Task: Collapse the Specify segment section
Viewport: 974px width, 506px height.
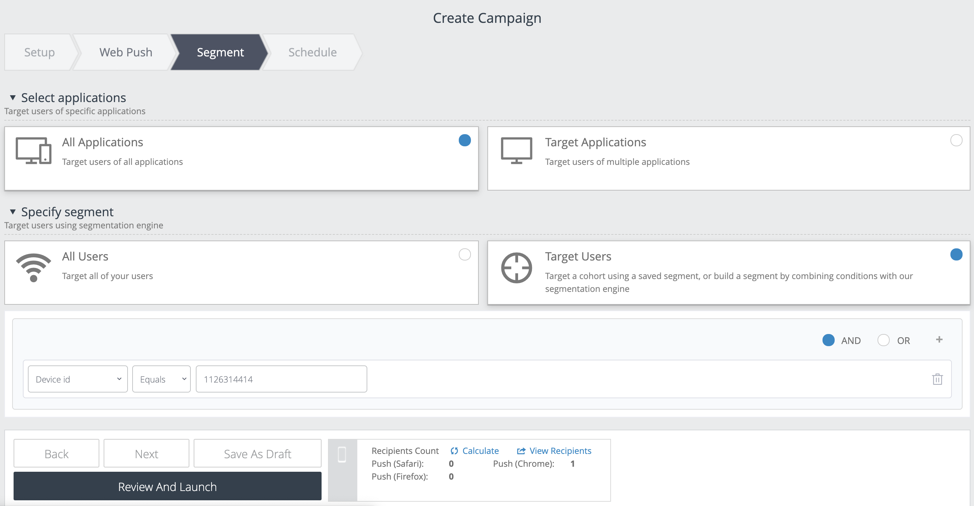Action: coord(13,212)
